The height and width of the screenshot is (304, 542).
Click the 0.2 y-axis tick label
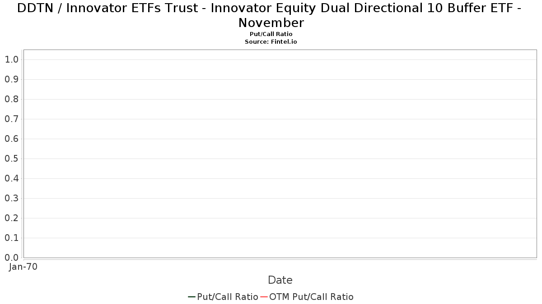[x=11, y=218]
